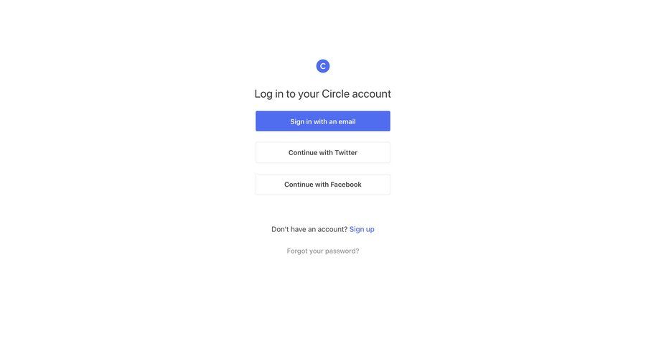
Task: Continue with Twitter
Action: tap(322, 152)
